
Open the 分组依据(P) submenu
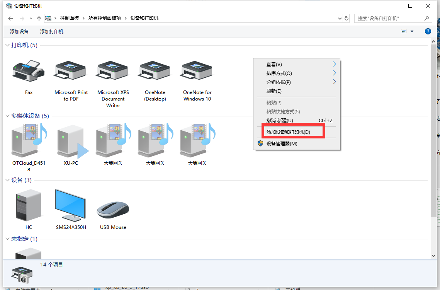click(297, 82)
